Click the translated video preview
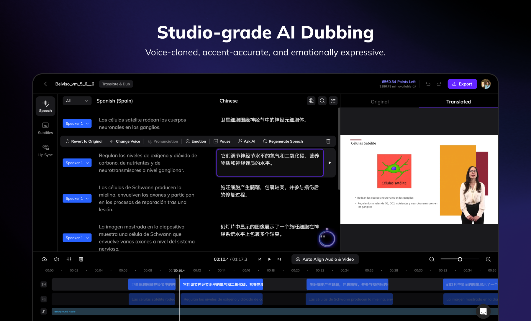Image resolution: width=531 pixels, height=321 pixels. [x=419, y=180]
